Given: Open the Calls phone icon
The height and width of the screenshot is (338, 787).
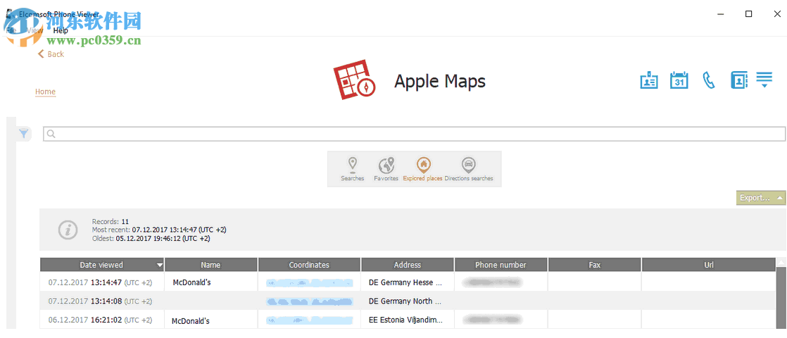Looking at the screenshot, I should (709, 80).
